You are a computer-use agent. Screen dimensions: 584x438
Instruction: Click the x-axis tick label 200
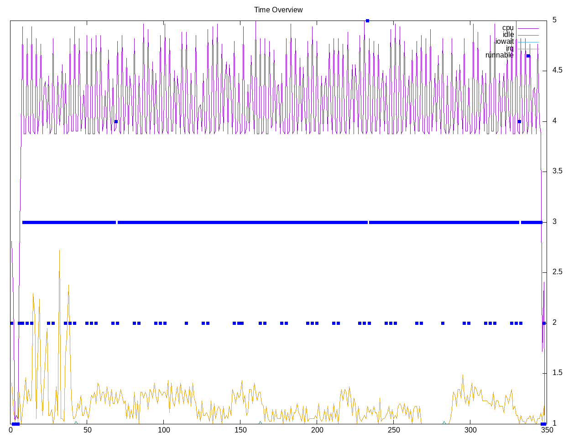coord(317,430)
